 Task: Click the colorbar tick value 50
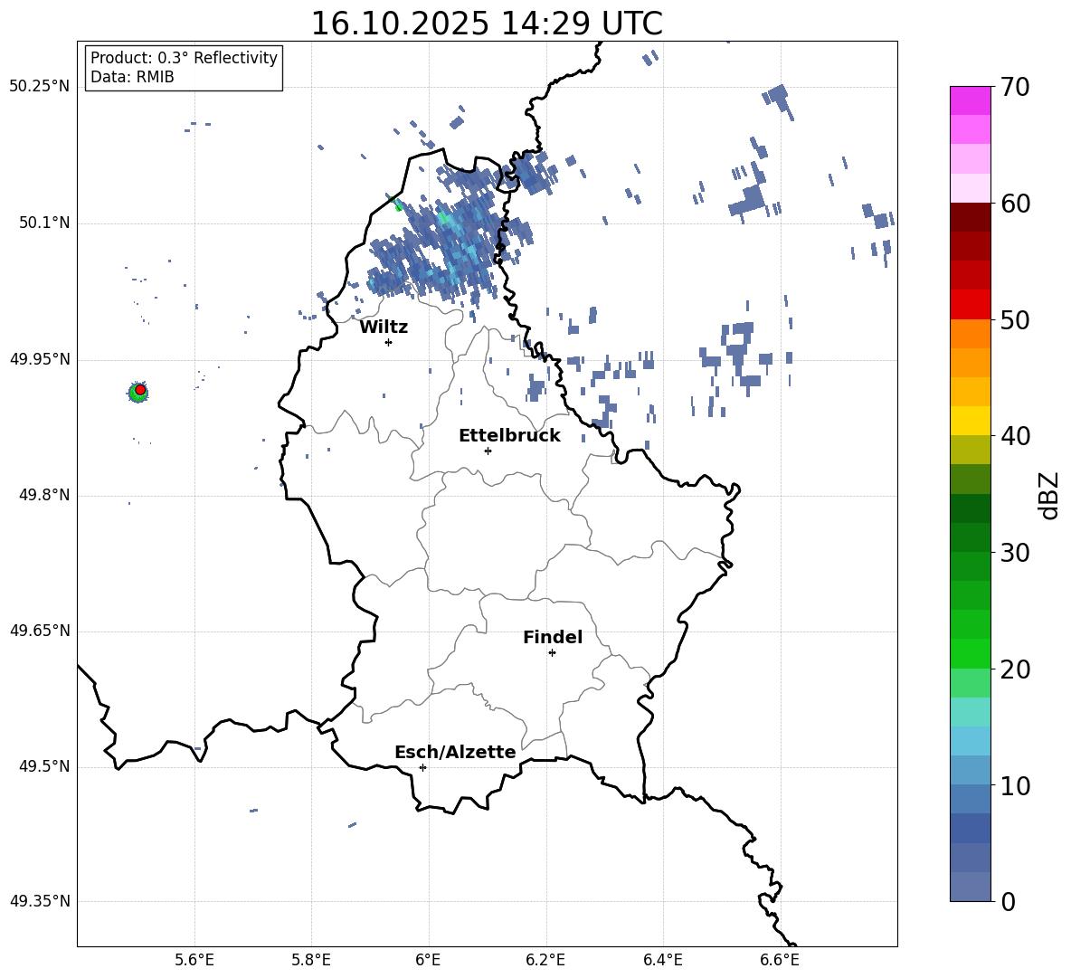1015,320
